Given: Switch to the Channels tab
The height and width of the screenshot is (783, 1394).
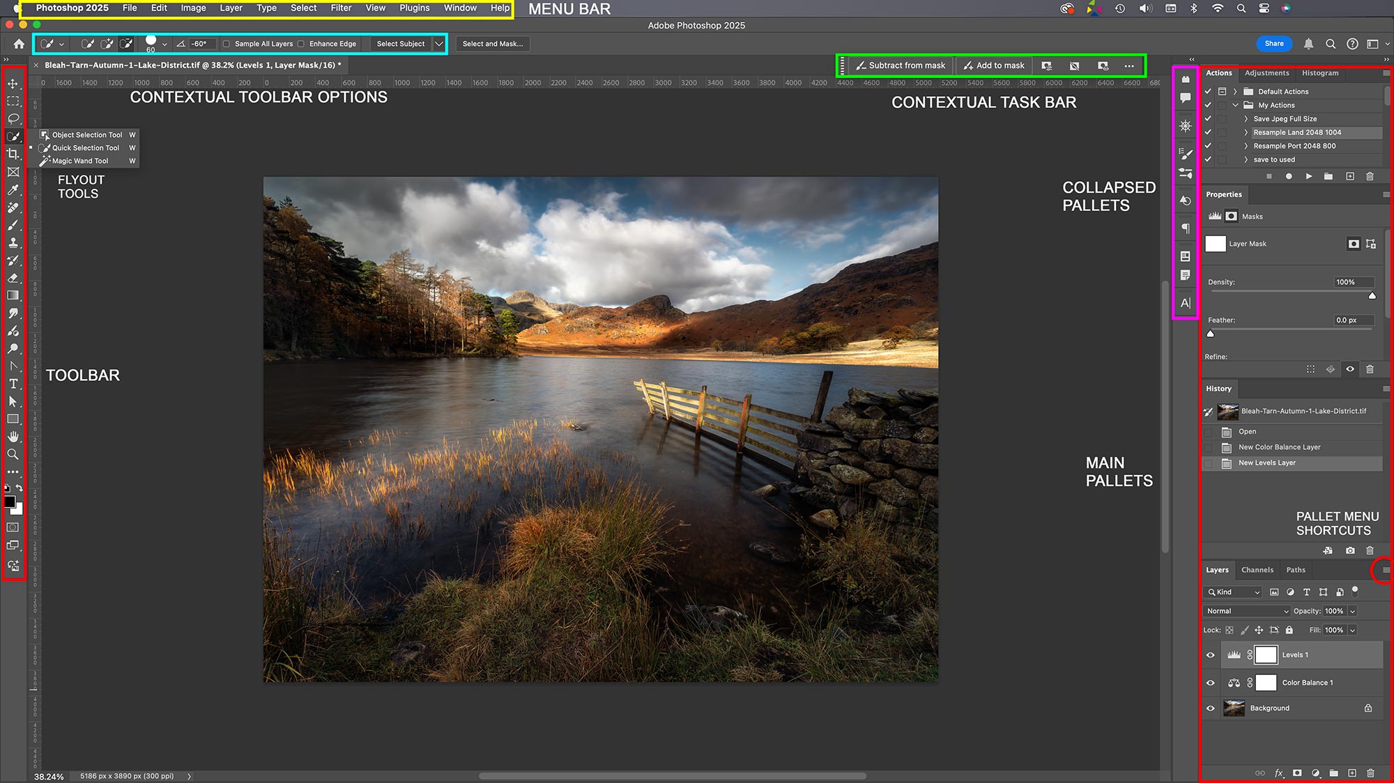Looking at the screenshot, I should 1257,570.
